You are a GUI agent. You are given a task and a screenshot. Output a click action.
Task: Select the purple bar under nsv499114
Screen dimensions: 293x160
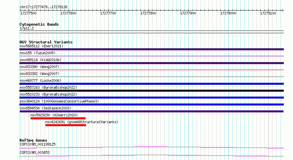point(151,63)
